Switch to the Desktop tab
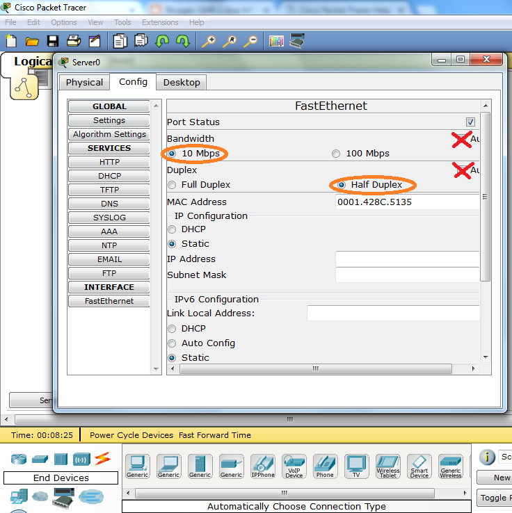512x513 pixels. [x=182, y=83]
